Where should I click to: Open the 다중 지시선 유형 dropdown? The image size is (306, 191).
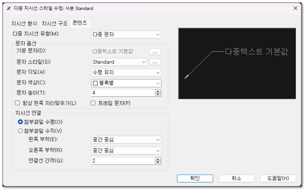coord(126,34)
